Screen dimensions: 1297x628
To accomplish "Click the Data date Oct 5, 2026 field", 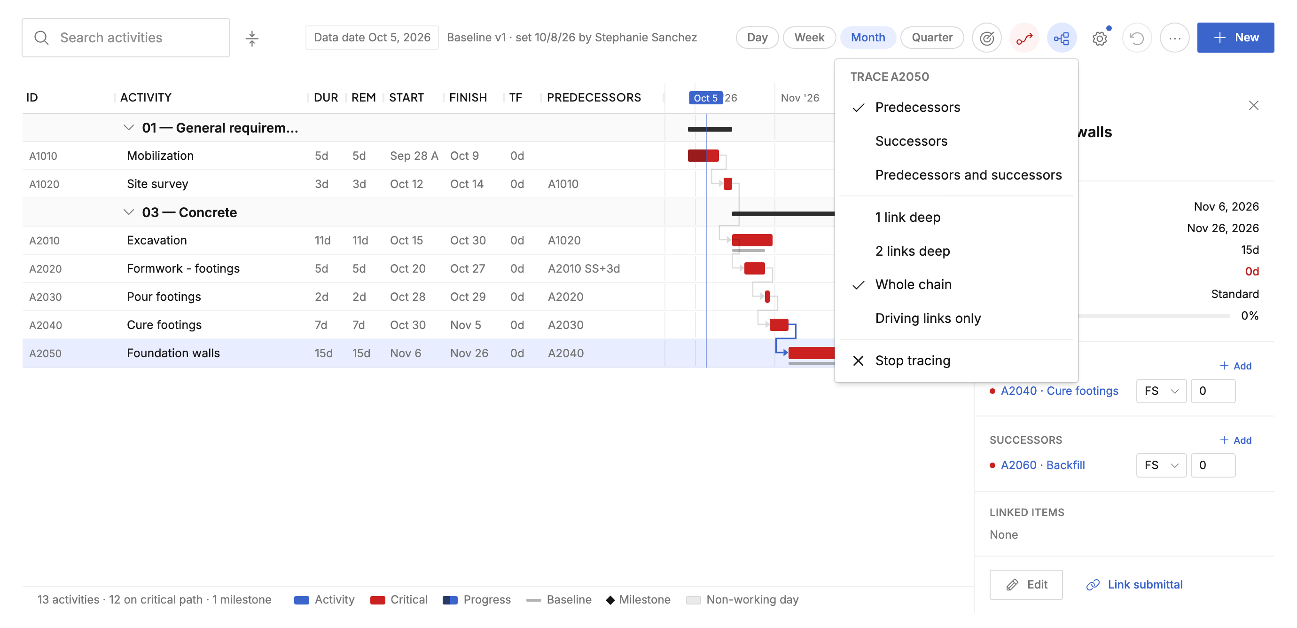I will pyautogui.click(x=372, y=38).
